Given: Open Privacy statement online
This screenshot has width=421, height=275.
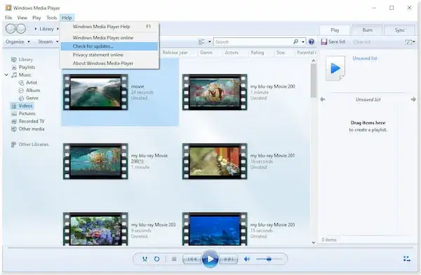Looking at the screenshot, I should [x=109, y=55].
